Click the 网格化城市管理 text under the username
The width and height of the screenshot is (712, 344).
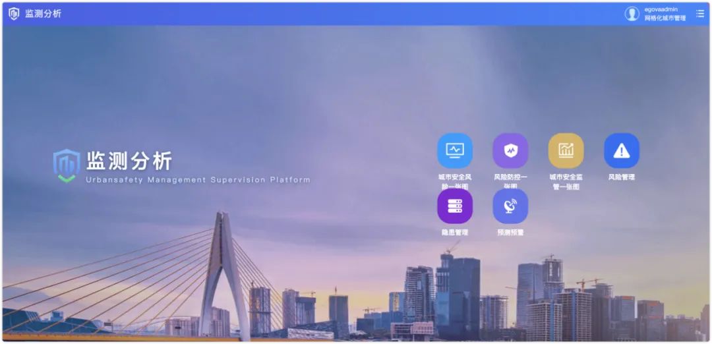[665, 18]
